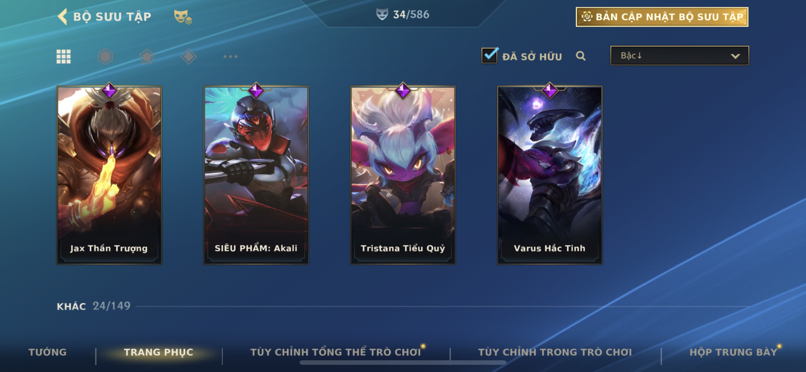Uncheck the Đã Sở Hữu checkbox

click(490, 56)
